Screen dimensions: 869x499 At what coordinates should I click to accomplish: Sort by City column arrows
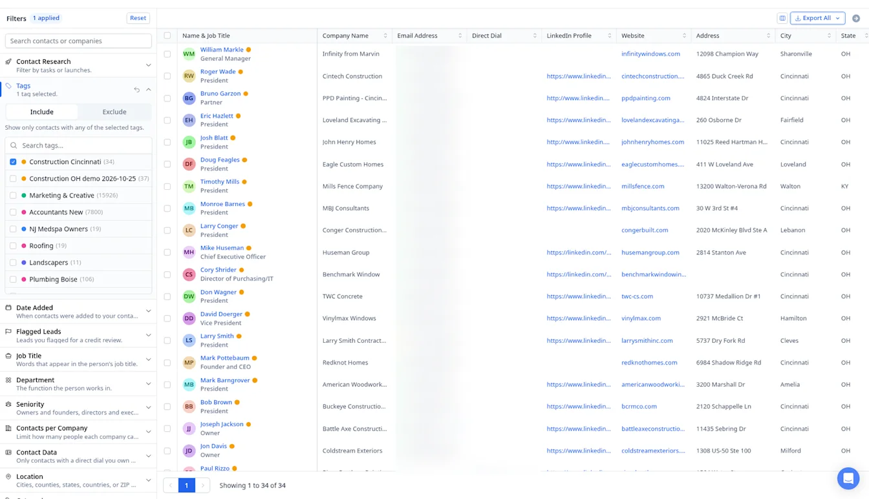(829, 36)
